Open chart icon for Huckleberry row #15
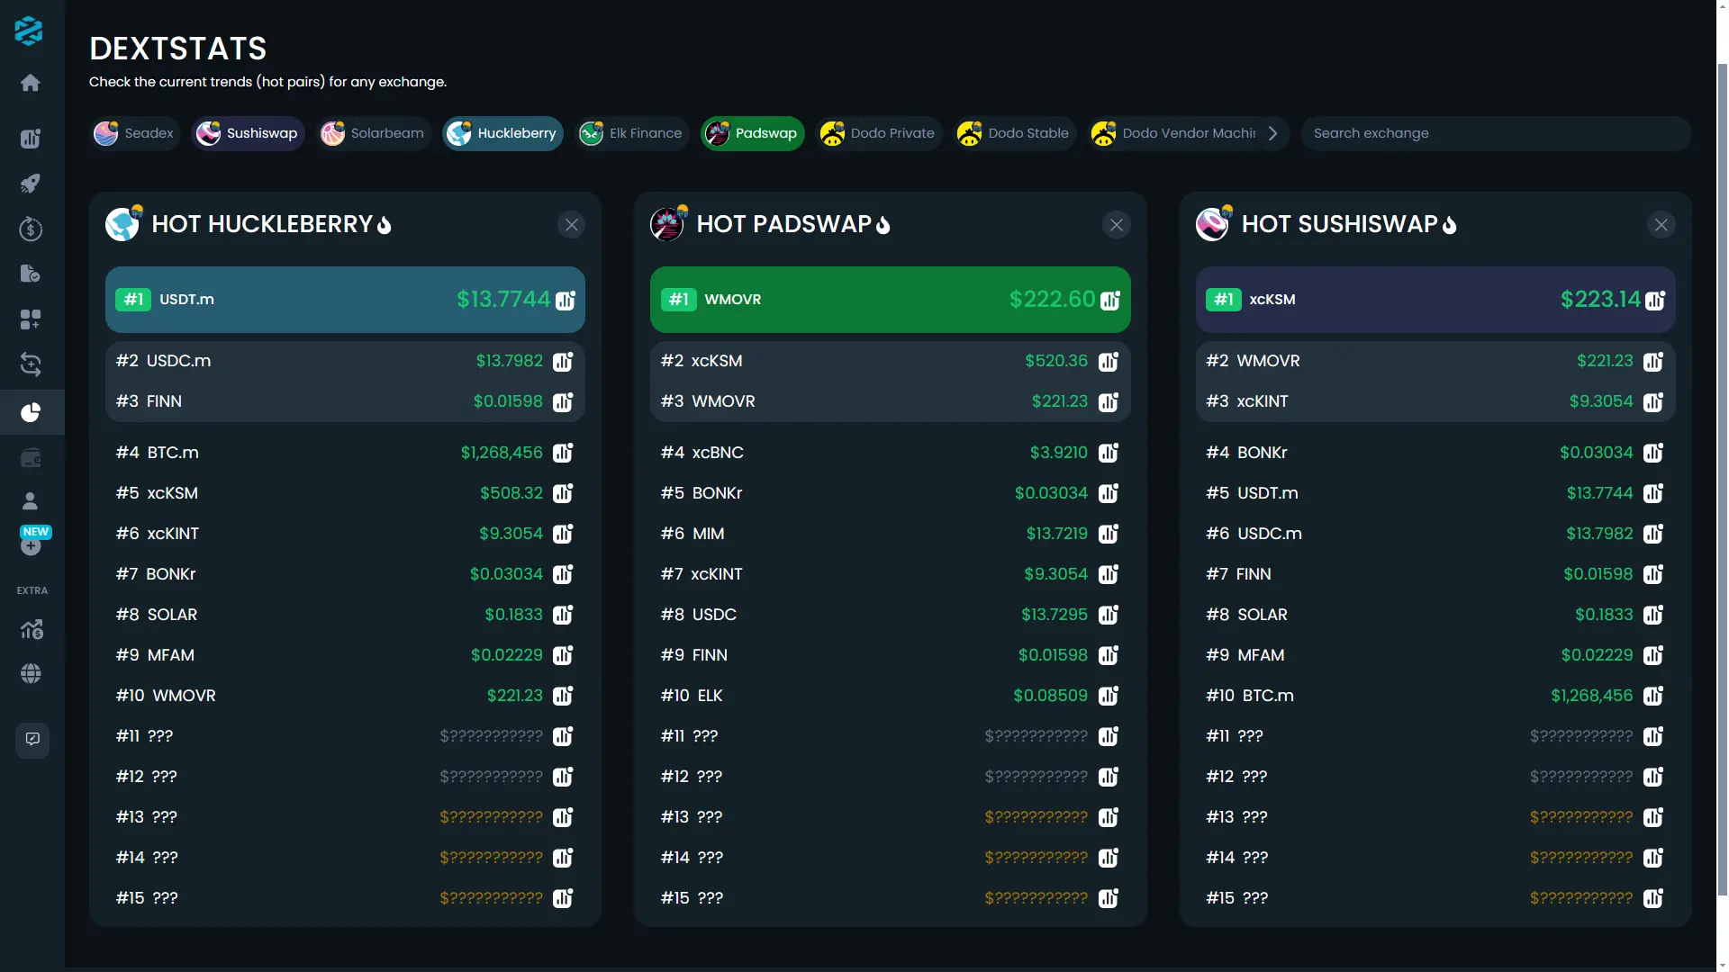Screen dimensions: 1729x972 [563, 898]
